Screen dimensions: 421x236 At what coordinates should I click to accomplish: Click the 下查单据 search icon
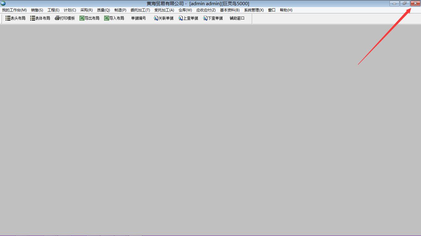[206, 18]
